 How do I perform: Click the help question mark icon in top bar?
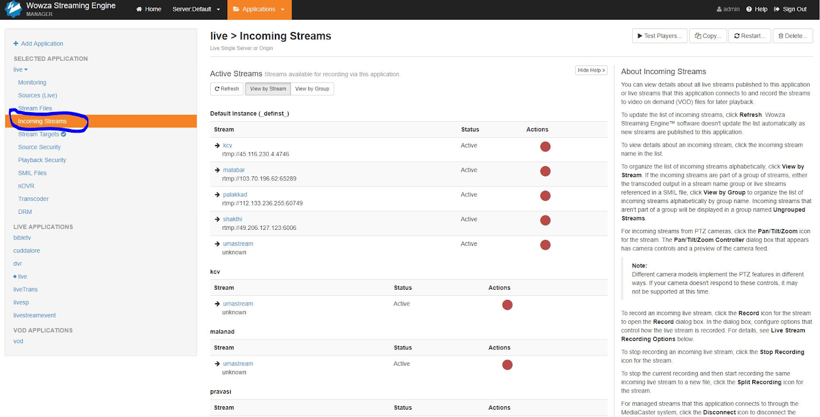click(x=749, y=9)
